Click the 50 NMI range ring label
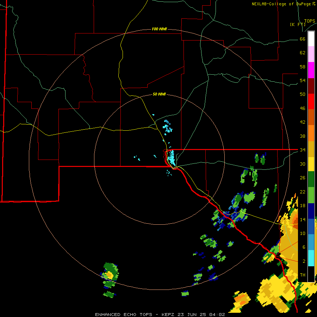The height and width of the screenshot is (317, 317). pos(159,94)
